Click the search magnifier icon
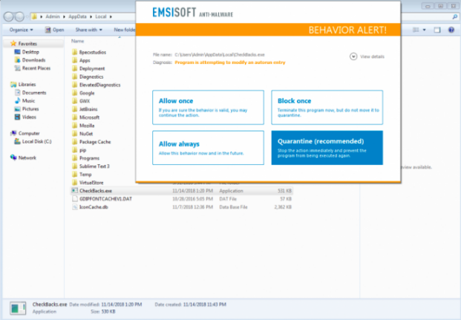This screenshot has width=461, height=320. 454,17
